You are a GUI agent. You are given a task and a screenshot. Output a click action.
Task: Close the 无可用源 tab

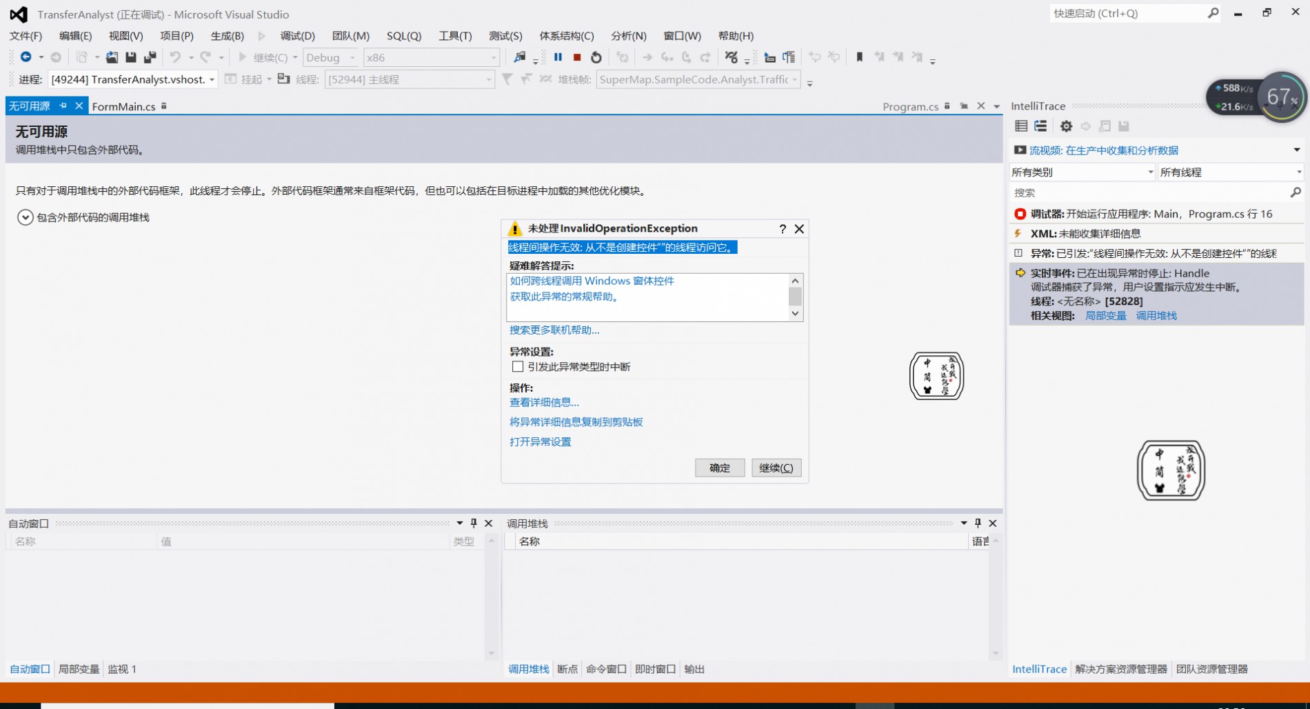tap(79, 106)
